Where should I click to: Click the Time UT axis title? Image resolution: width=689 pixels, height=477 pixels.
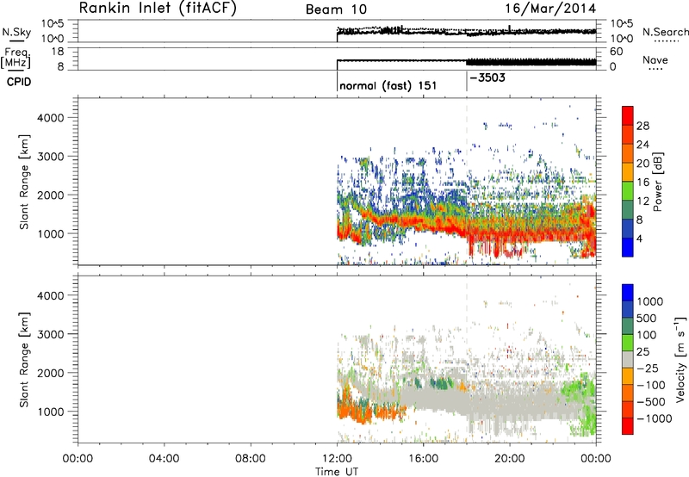point(337,472)
